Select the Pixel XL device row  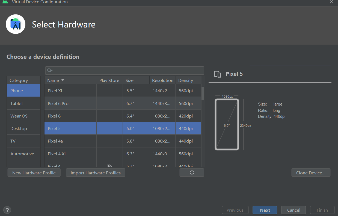point(70,91)
